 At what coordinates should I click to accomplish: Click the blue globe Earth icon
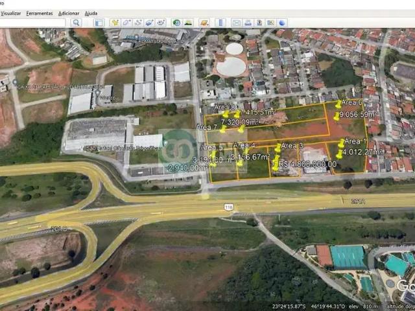[282, 23]
